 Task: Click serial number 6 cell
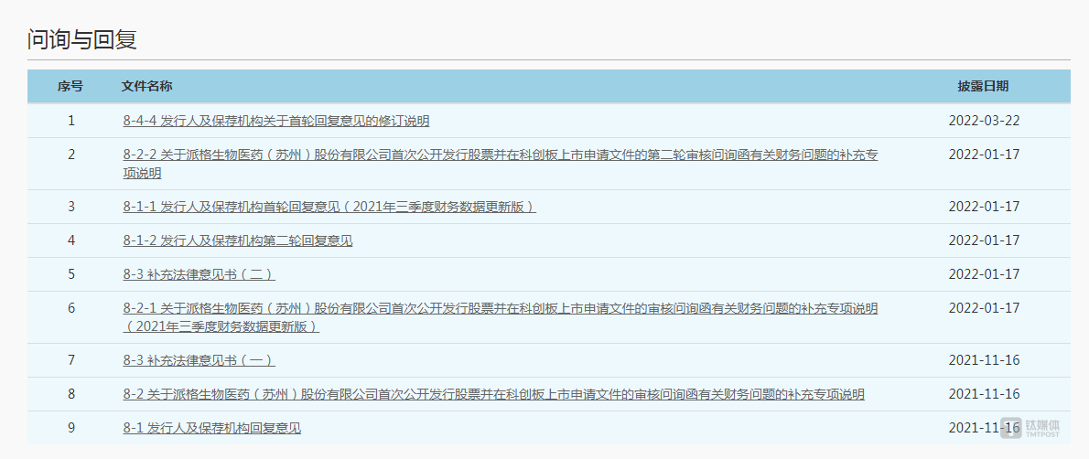coord(70,308)
